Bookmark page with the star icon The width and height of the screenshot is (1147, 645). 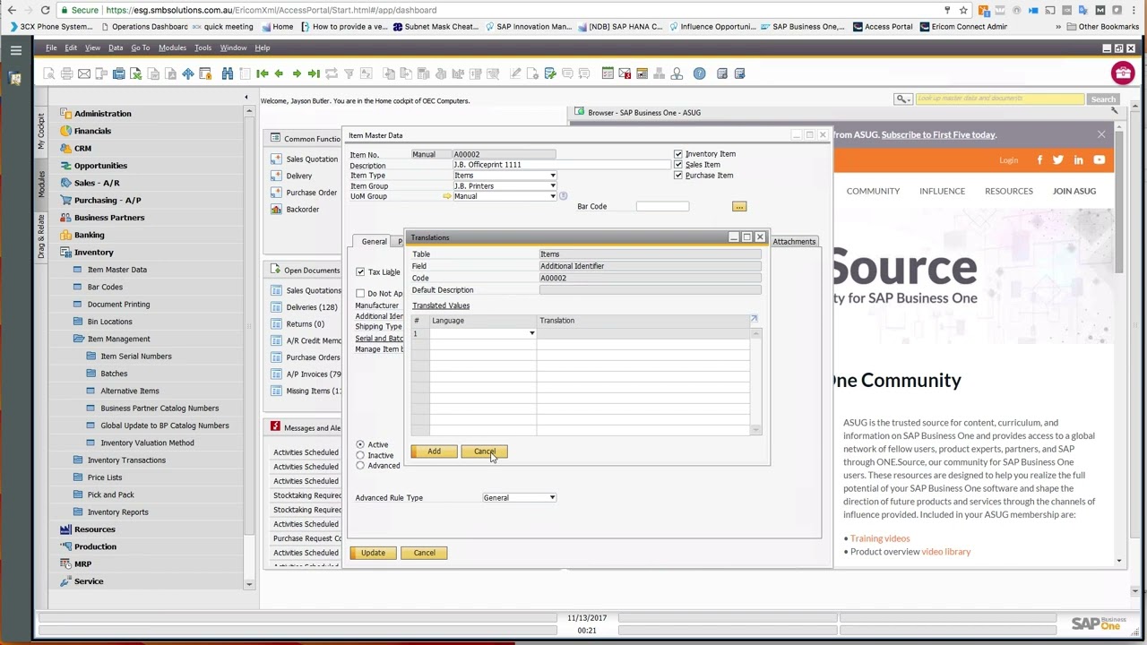click(x=963, y=10)
